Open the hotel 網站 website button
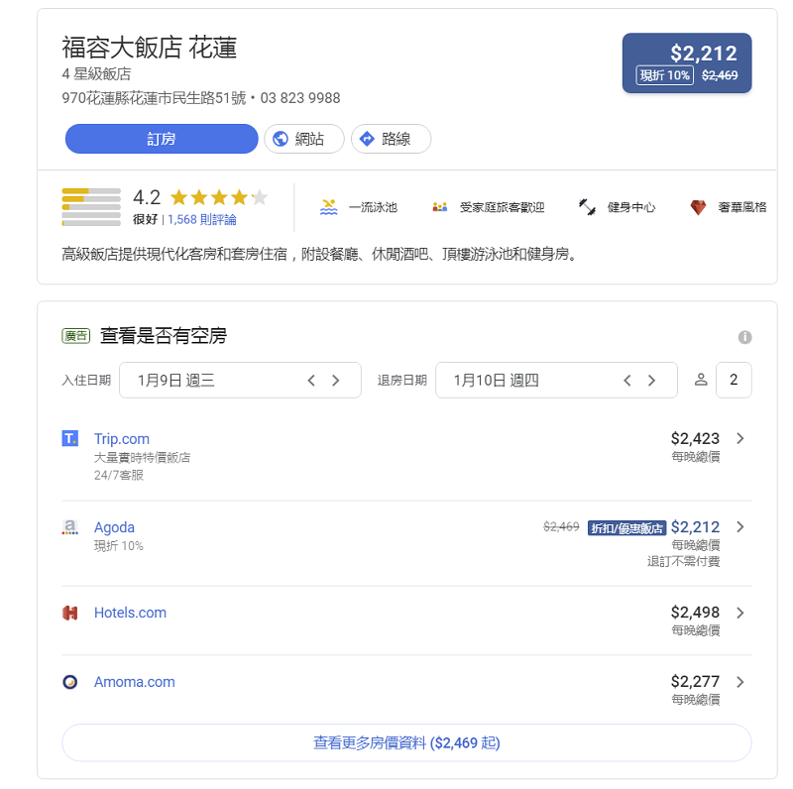The width and height of the screenshot is (793, 789). point(304,139)
